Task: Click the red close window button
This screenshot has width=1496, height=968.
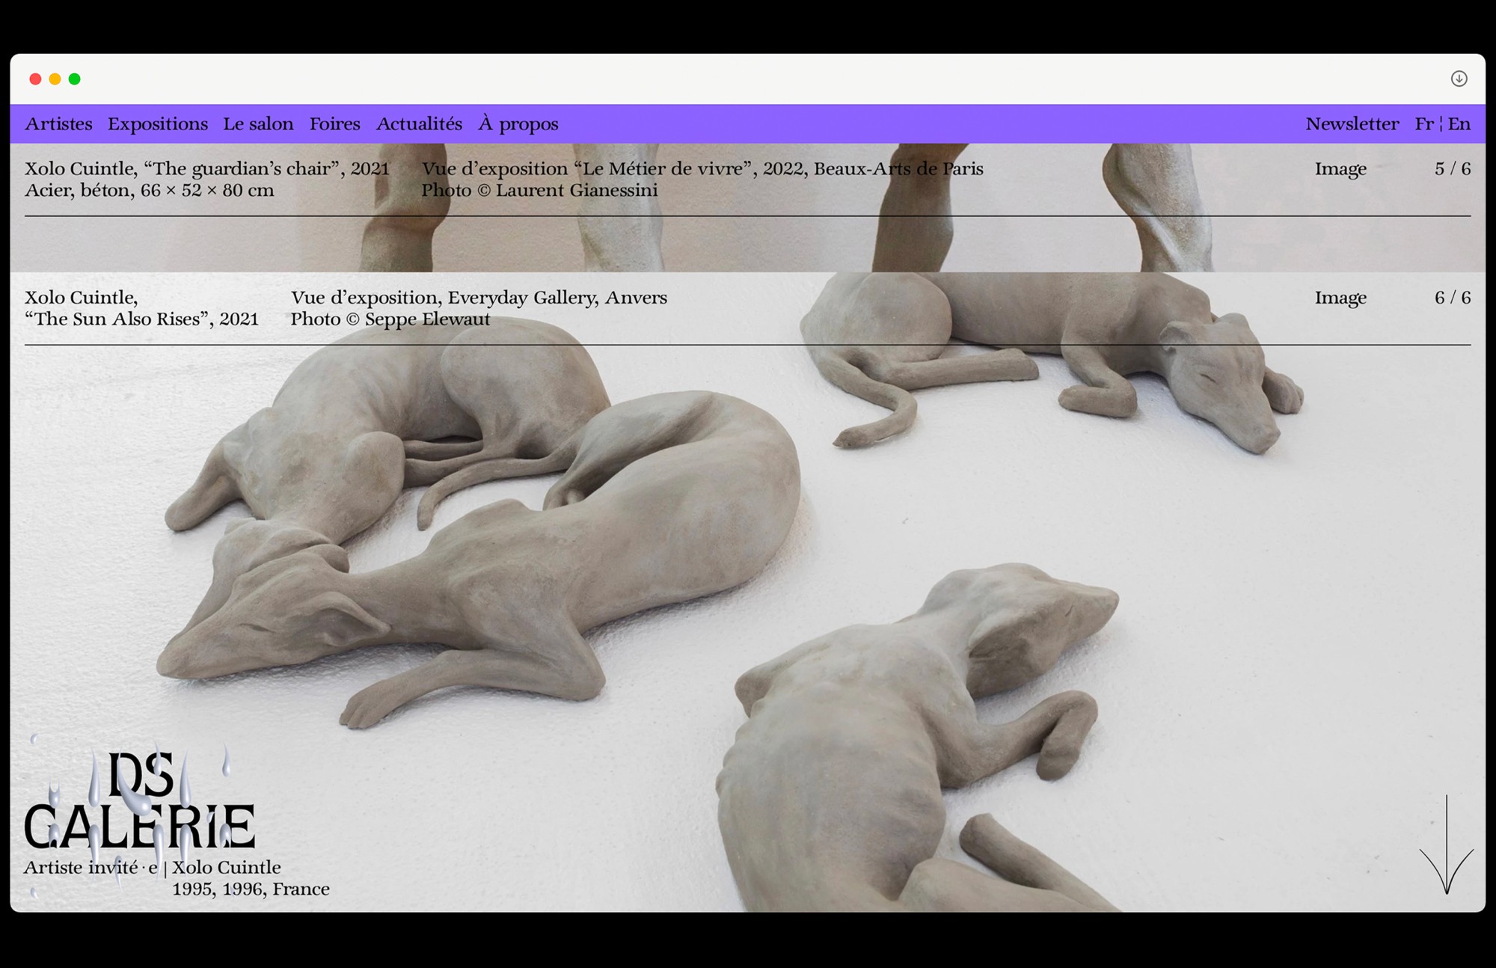Action: pos(35,79)
